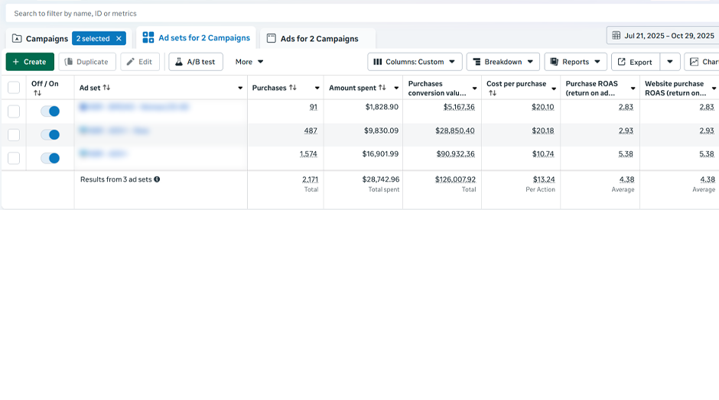Image resolution: width=719 pixels, height=400 pixels.
Task: Expand the Breakdown dropdown
Action: click(x=503, y=62)
